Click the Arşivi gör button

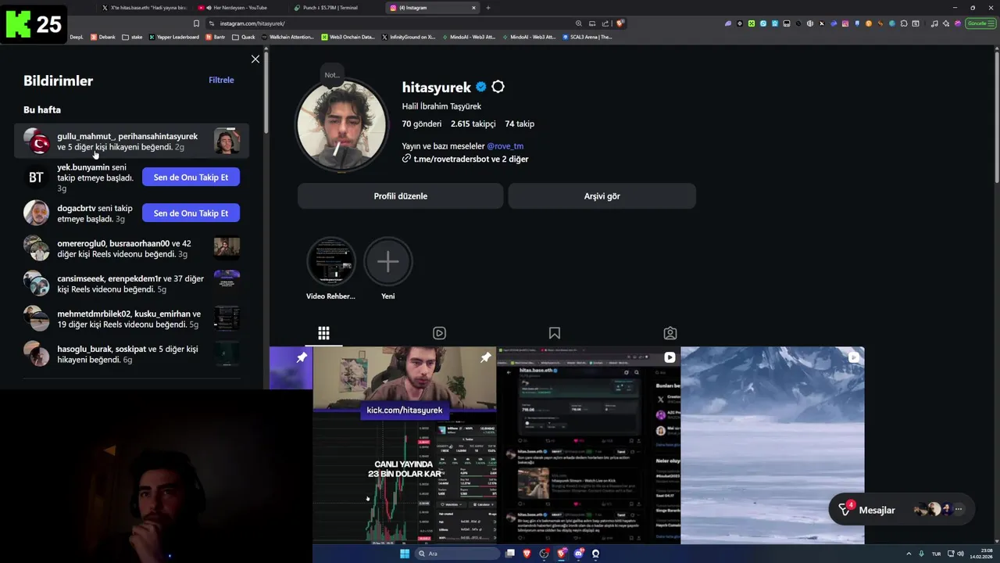[602, 196]
